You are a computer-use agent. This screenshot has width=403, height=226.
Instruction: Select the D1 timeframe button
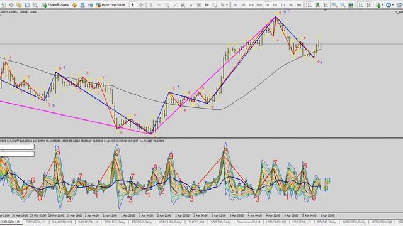(283, 5)
